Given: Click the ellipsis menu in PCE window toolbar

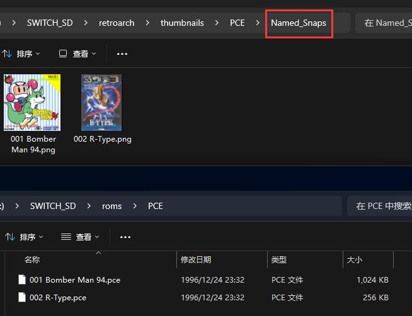Looking at the screenshot, I should [125, 237].
